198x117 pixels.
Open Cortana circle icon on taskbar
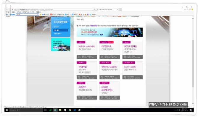tap(46, 110)
